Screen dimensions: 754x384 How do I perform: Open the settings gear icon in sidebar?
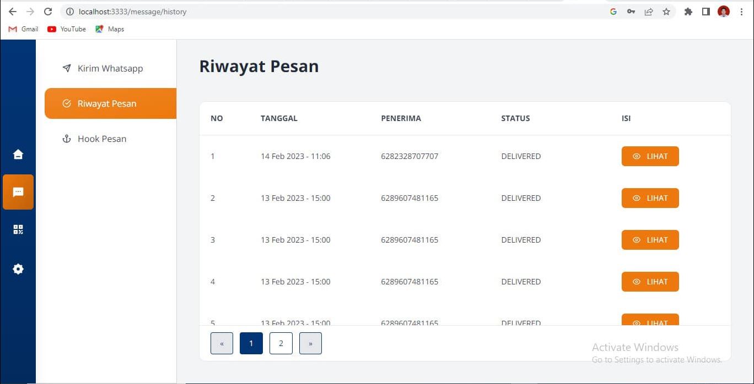coord(18,269)
